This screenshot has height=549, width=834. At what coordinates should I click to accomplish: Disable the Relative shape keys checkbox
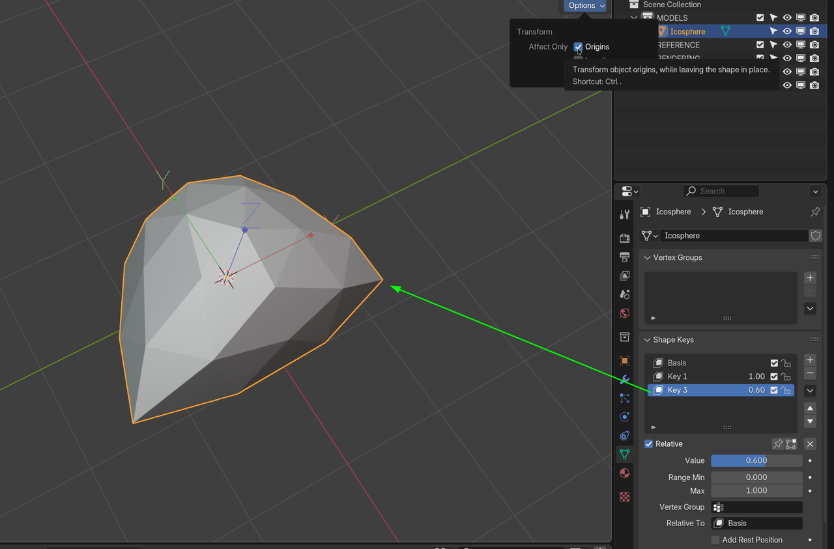648,444
